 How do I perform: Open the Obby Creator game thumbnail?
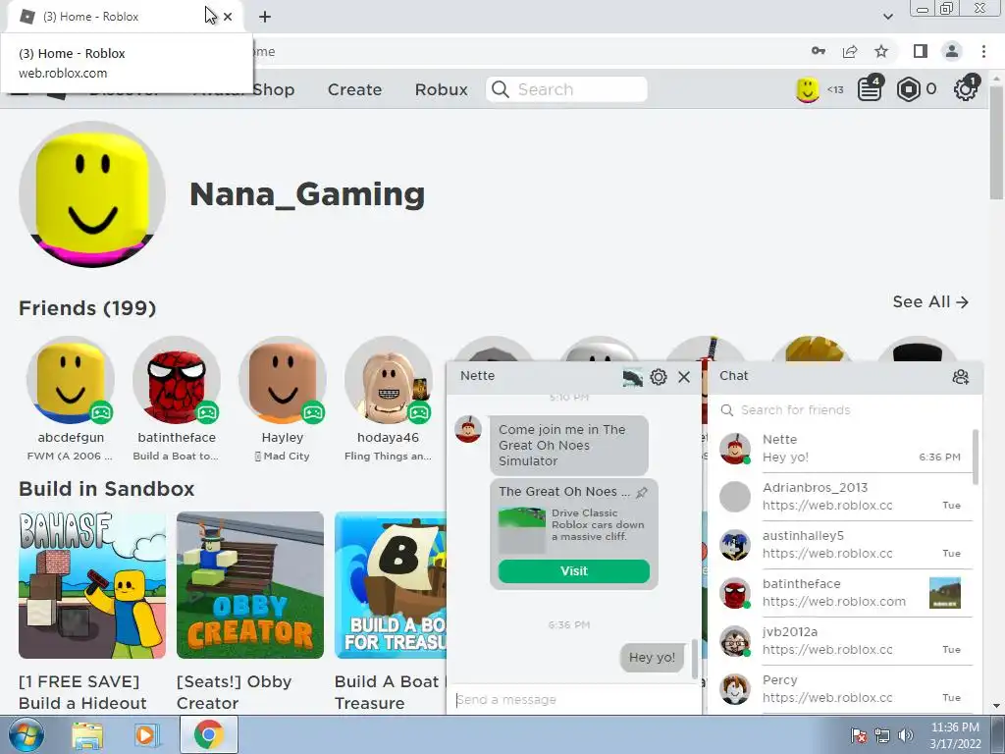(x=250, y=585)
